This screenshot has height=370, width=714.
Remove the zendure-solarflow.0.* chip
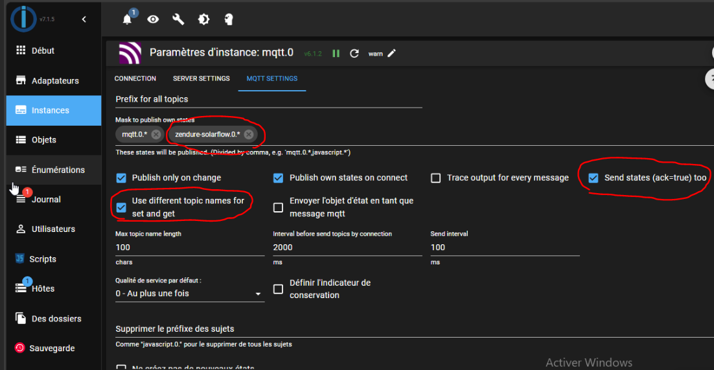tap(249, 134)
